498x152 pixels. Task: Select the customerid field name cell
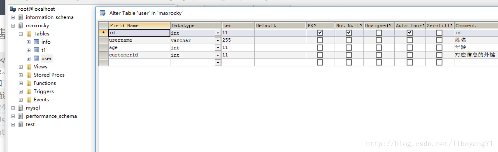click(140, 55)
